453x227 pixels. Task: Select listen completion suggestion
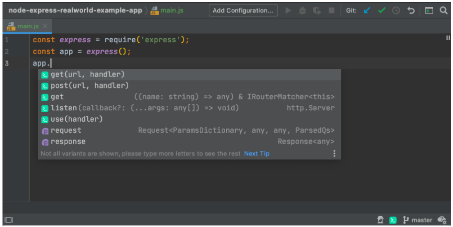[x=64, y=108]
